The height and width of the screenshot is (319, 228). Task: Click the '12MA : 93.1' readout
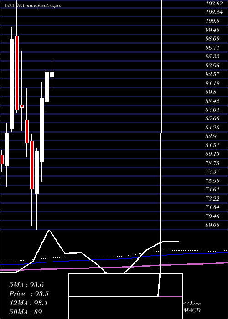[28, 303]
